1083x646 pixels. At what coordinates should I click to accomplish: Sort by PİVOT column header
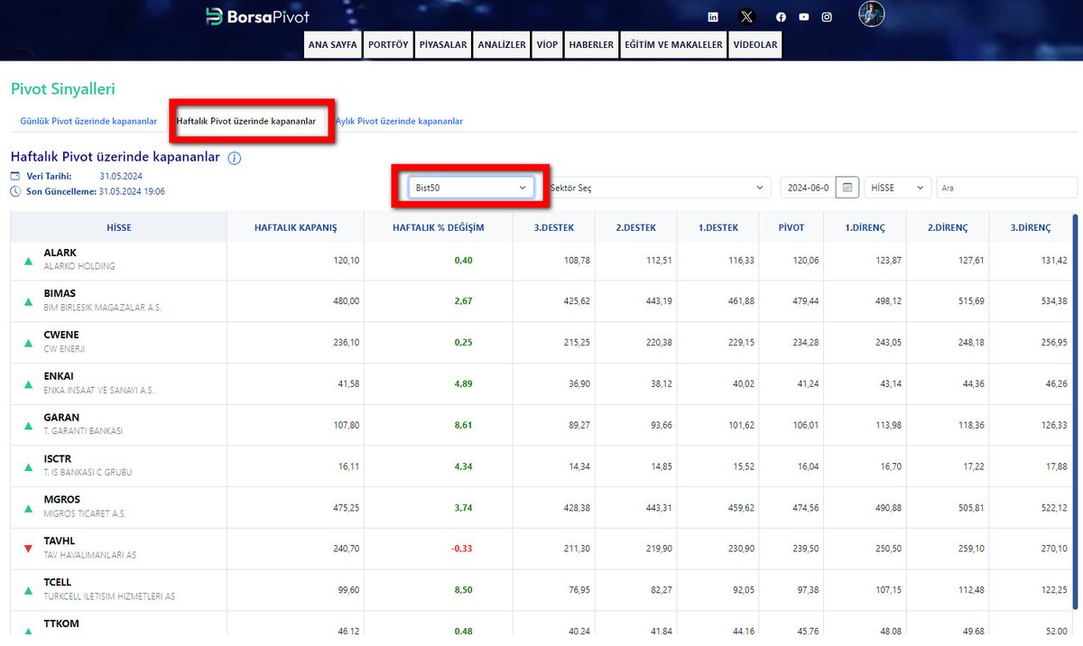791,227
